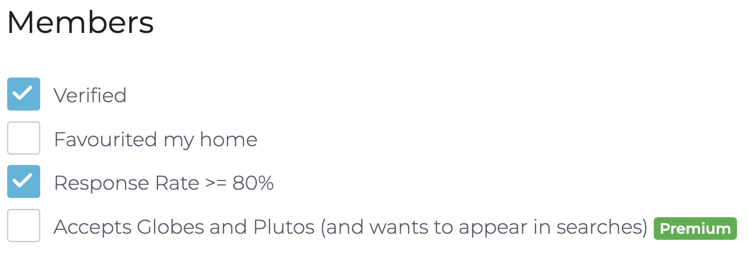Screen dimensions: 748x253
Task: Uncheck the Verified checkbox
Action: tap(24, 94)
